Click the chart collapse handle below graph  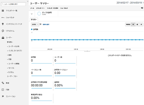coord(87,51)
